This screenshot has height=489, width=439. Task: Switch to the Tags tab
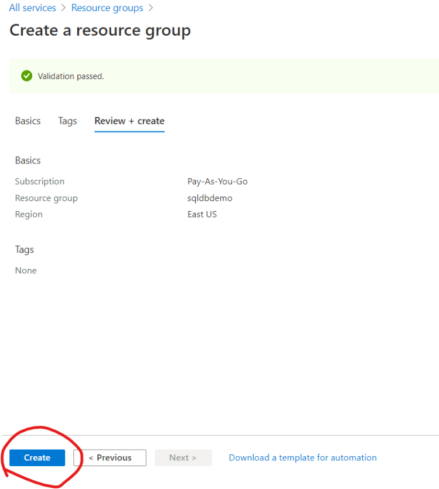[x=67, y=121]
